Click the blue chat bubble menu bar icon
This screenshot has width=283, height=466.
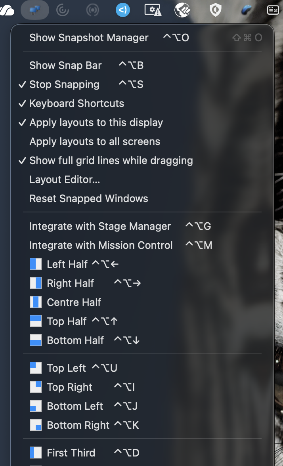tap(122, 10)
